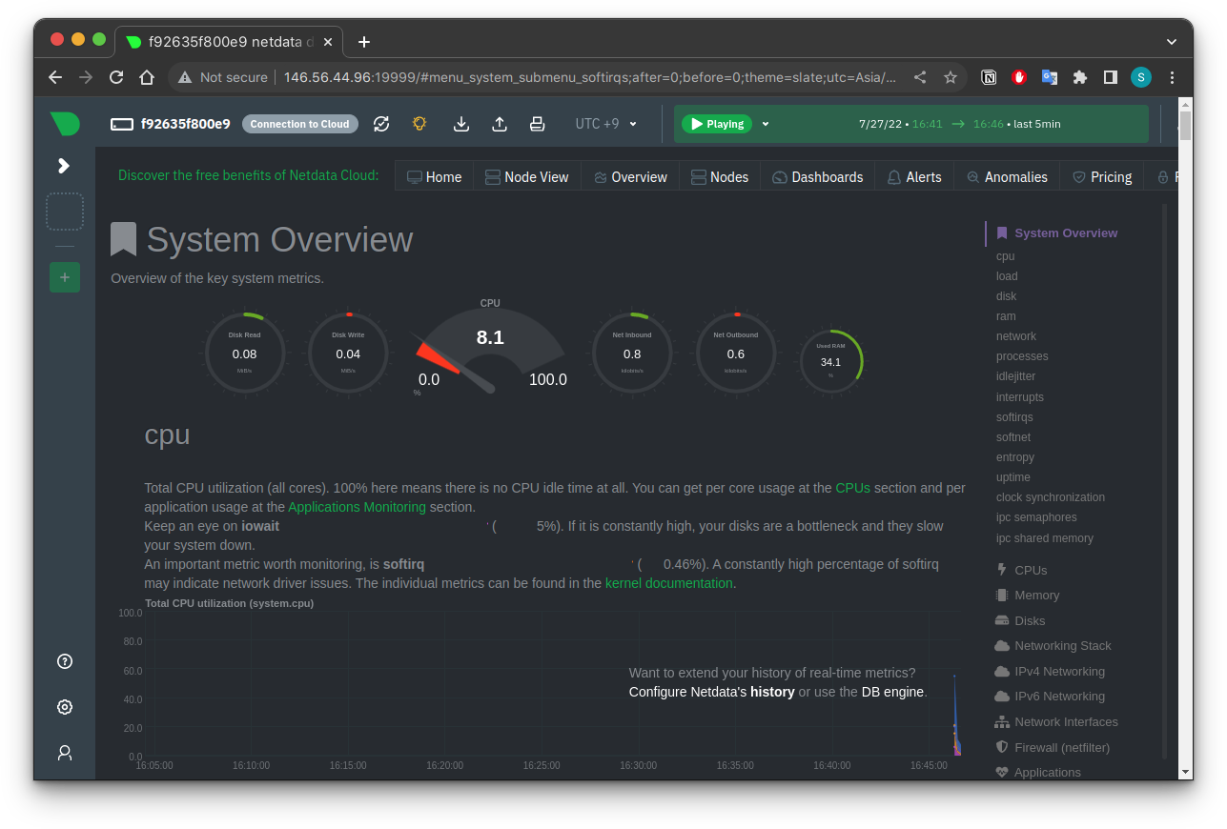Jump to ram section in right menu

[x=1006, y=316]
